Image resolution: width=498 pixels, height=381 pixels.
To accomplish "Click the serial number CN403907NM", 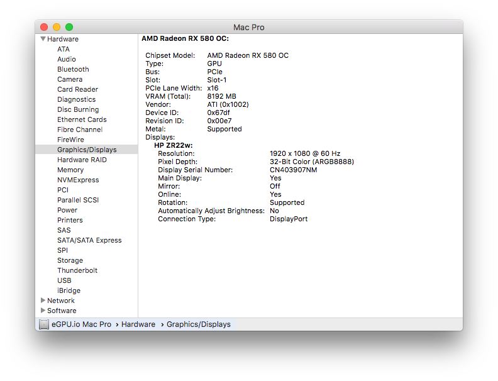I will pyautogui.click(x=293, y=170).
